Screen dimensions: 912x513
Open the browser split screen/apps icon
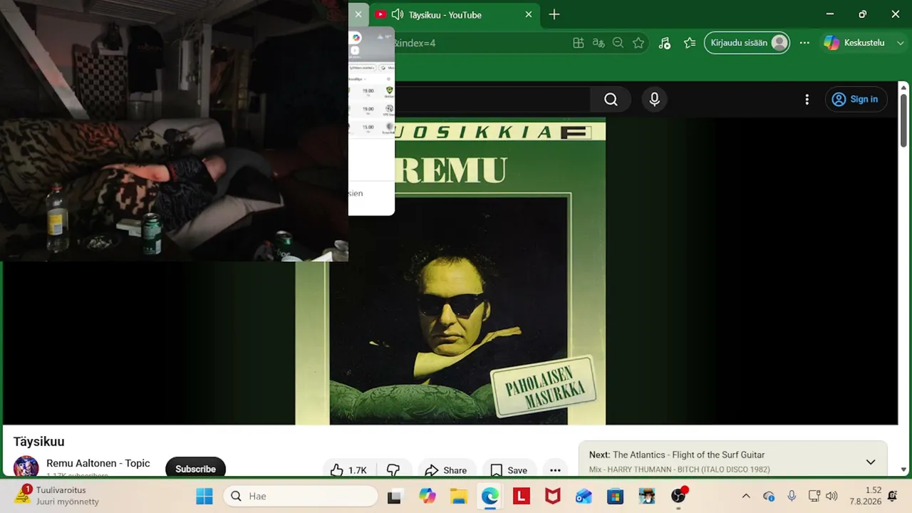(579, 43)
